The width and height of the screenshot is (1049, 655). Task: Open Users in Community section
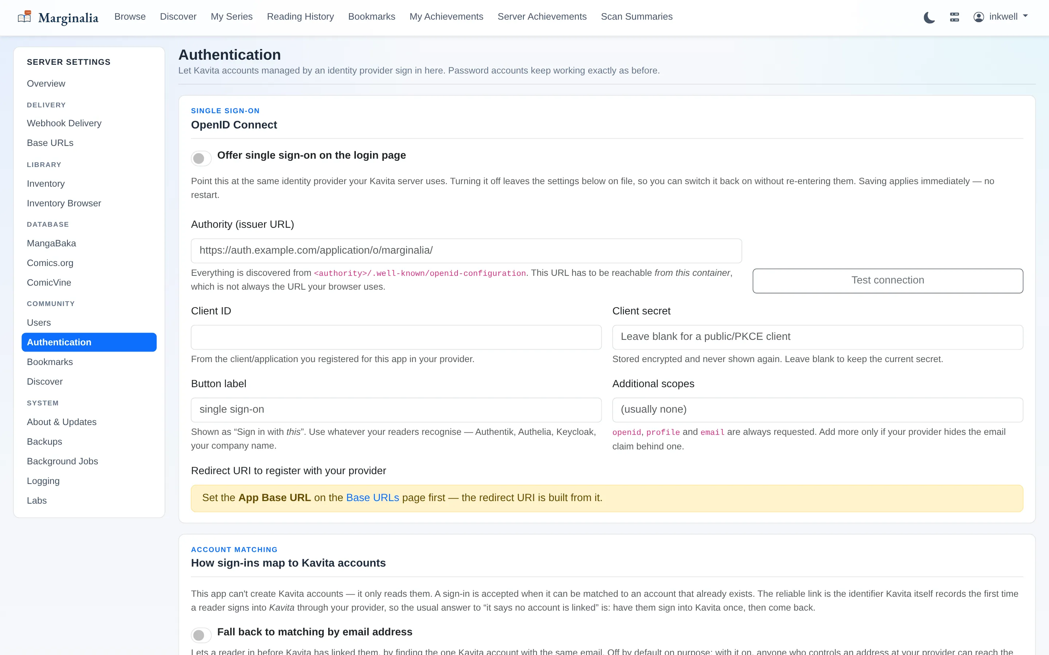click(x=89, y=323)
